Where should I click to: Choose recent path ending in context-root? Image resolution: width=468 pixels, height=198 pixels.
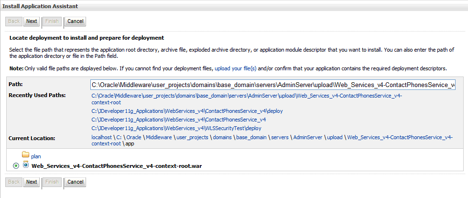tap(247, 99)
